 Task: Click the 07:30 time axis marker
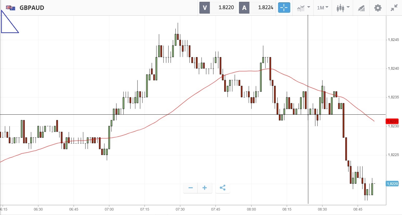point(180,209)
